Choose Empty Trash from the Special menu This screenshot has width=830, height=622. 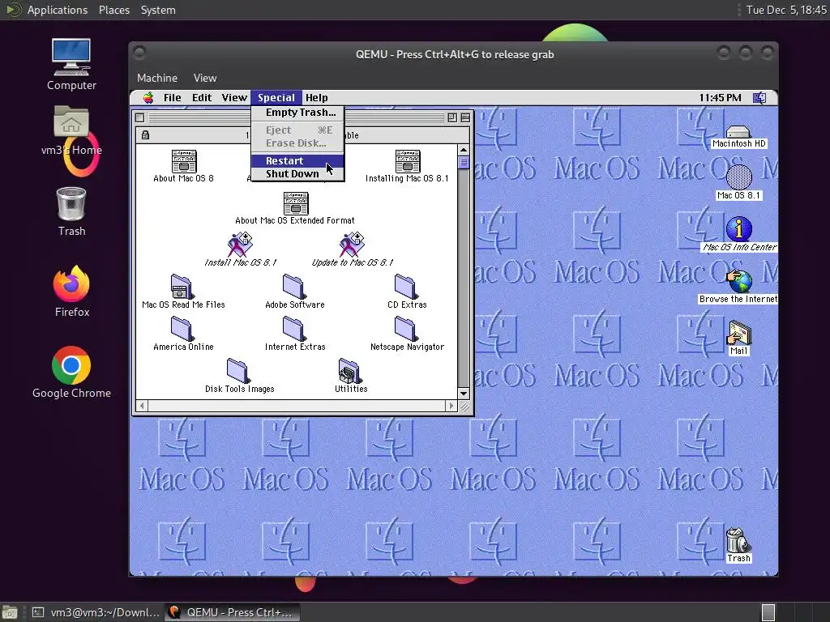coord(297,112)
